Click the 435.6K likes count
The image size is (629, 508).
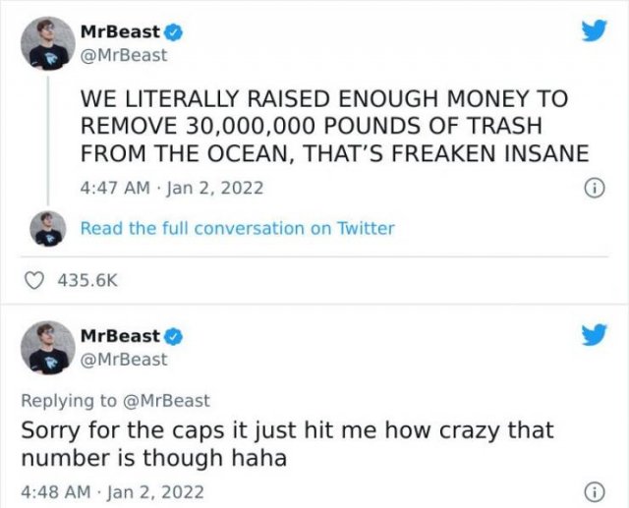[x=88, y=280]
